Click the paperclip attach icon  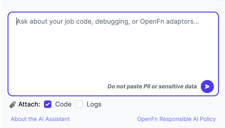13,104
